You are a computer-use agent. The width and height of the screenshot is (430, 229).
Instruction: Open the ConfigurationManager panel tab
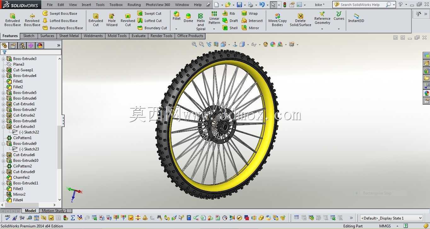[x=22, y=46]
